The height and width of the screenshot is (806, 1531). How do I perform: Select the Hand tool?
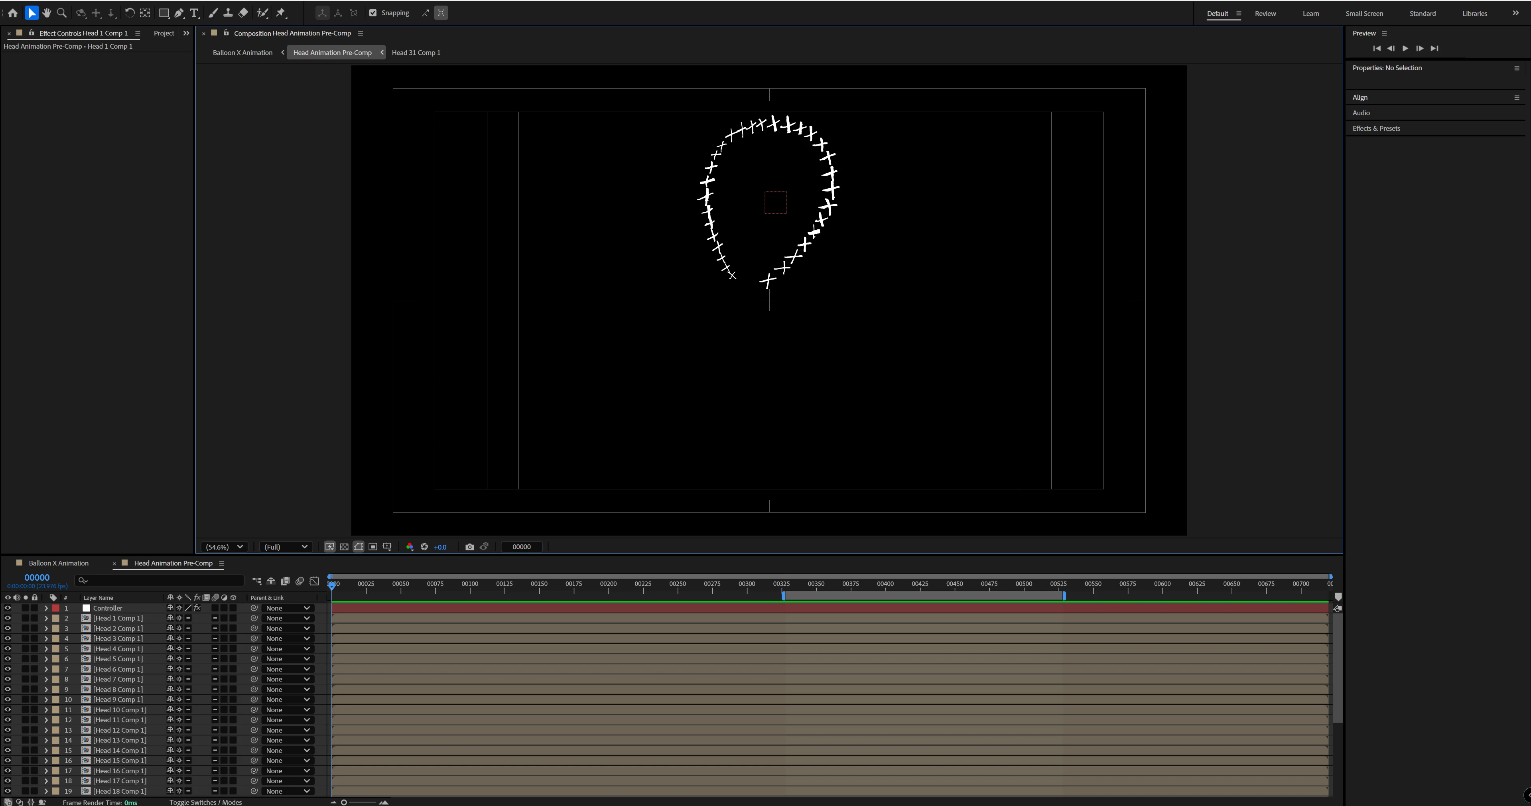tap(46, 13)
